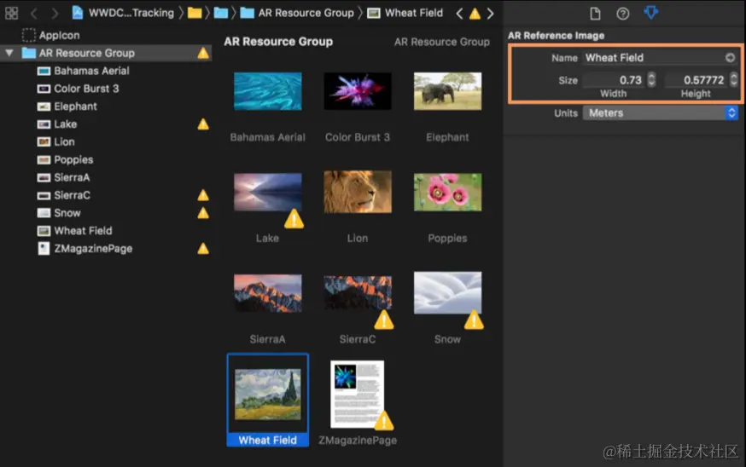Click the warning icon on SierraC row
Viewport: 746px width, 467px height.
pyautogui.click(x=203, y=195)
